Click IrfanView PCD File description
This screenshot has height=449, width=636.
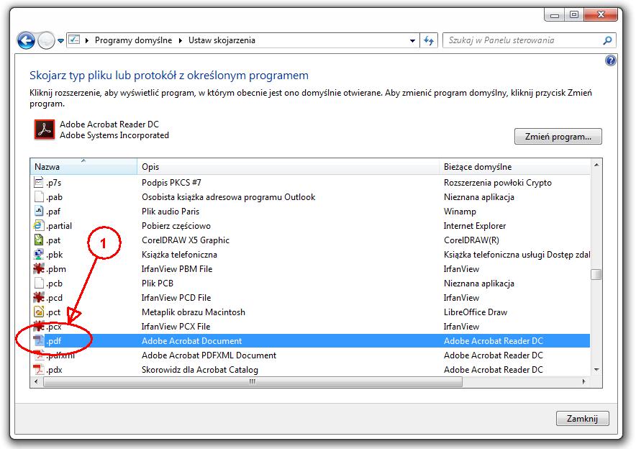pyautogui.click(x=176, y=298)
